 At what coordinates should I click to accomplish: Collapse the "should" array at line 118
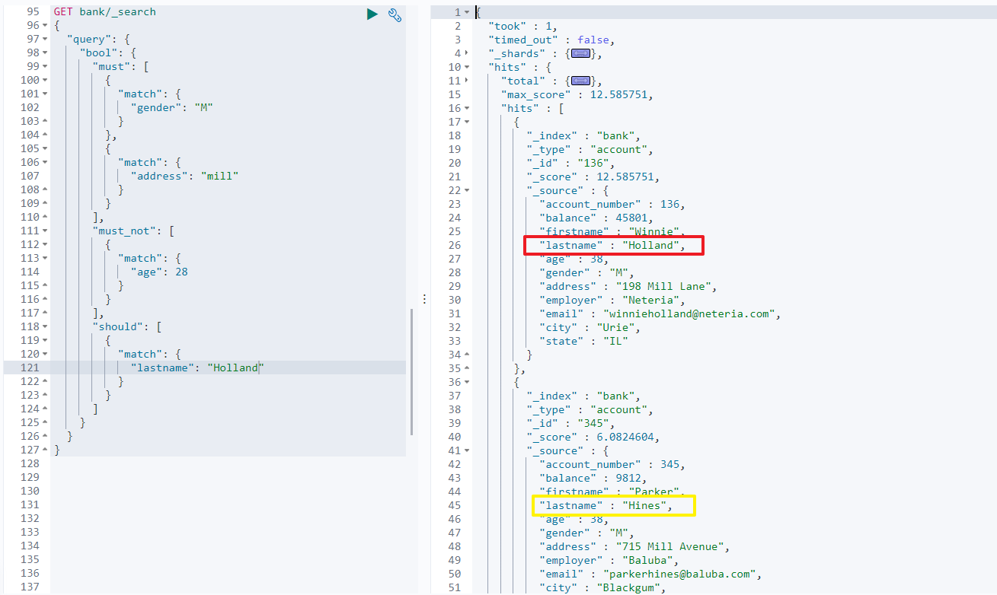(x=46, y=327)
